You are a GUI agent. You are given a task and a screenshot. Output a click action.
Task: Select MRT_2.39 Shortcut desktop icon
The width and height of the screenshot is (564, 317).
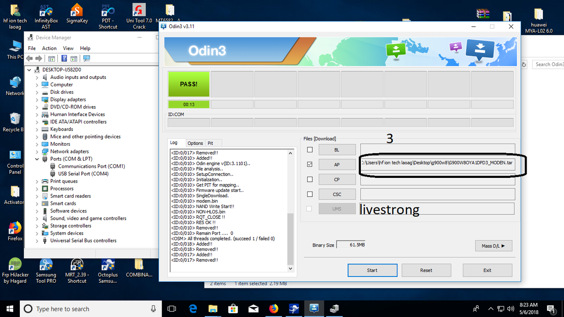(77, 271)
